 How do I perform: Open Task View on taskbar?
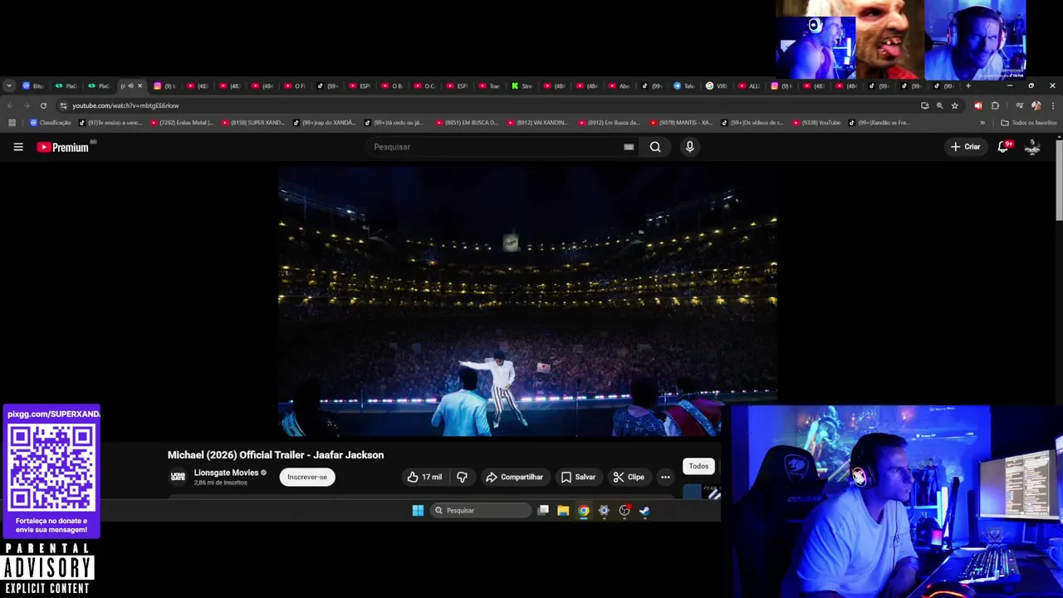[543, 510]
